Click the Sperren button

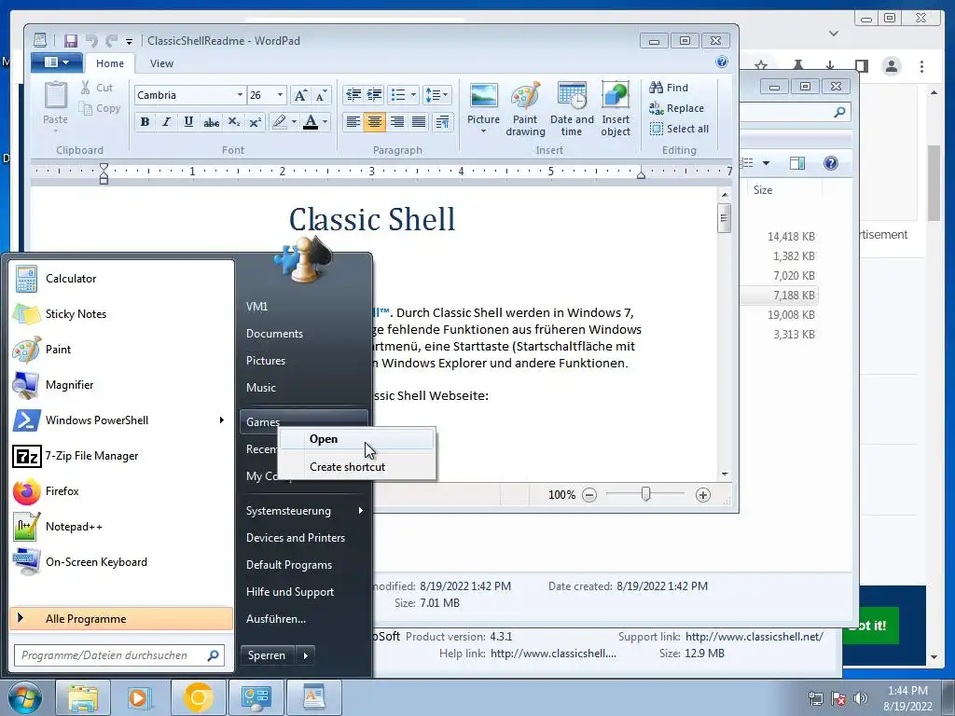click(268, 655)
